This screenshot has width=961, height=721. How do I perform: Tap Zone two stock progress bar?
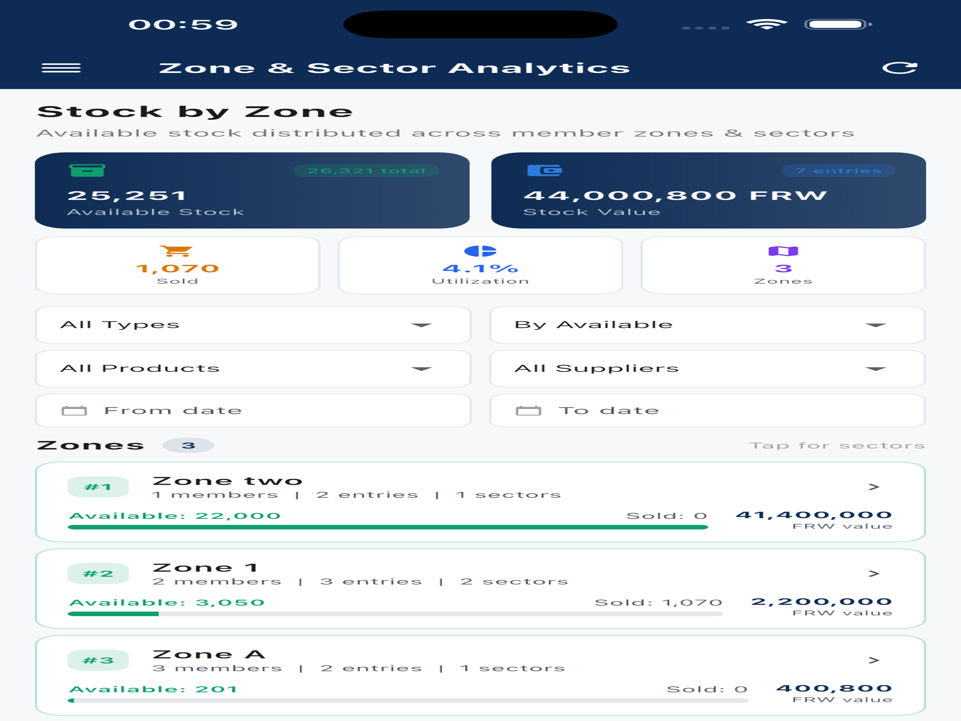point(388,527)
